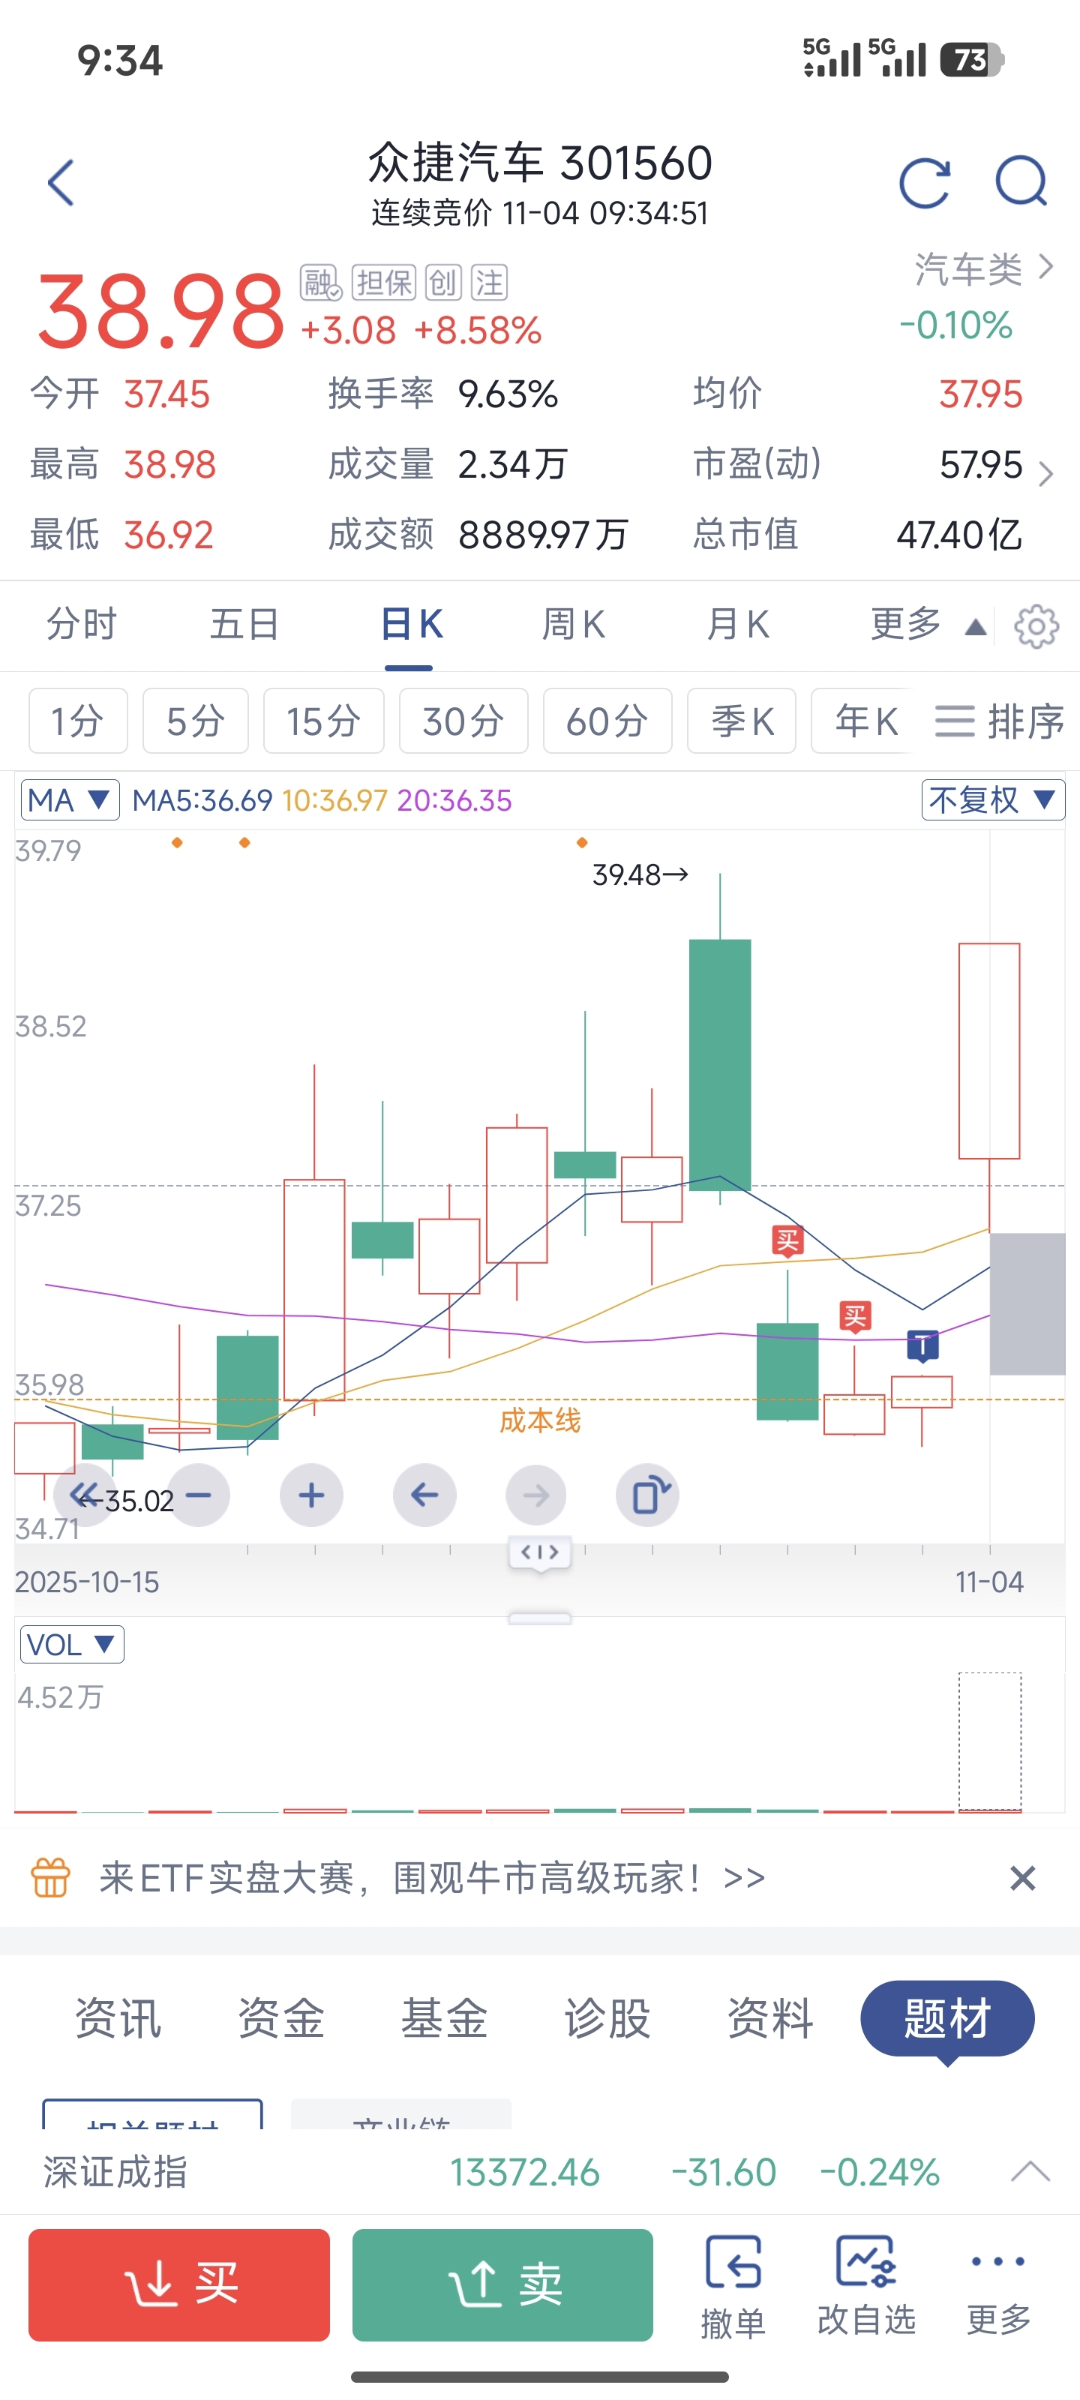Open the search magnifier icon
Image resolution: width=1080 pixels, height=2400 pixels.
[x=1021, y=181]
